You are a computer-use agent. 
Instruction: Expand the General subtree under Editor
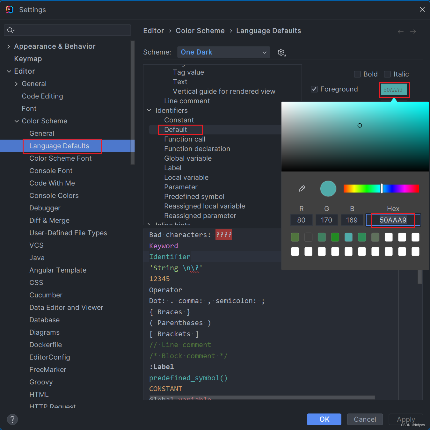coord(16,84)
